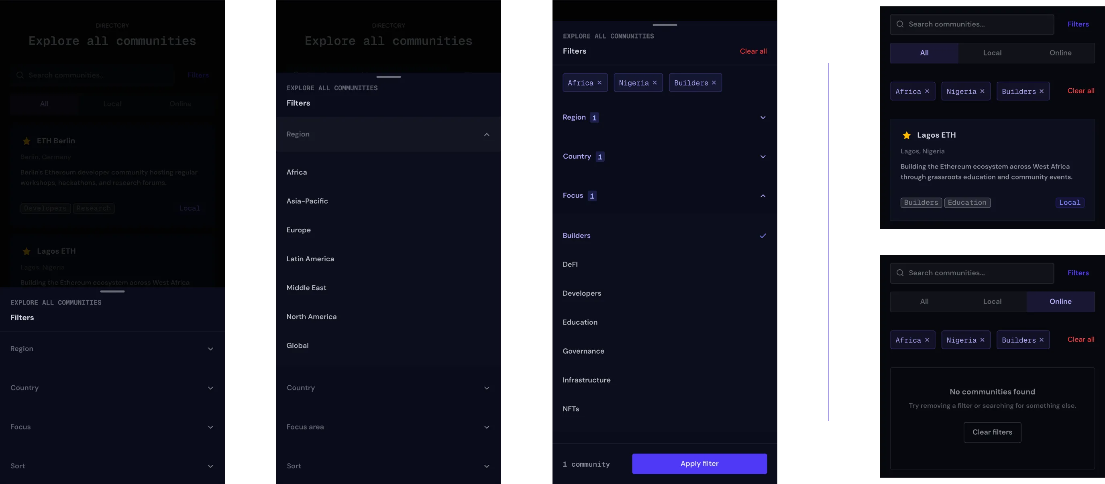
Task: Select the Developers focus option
Action: click(665, 293)
